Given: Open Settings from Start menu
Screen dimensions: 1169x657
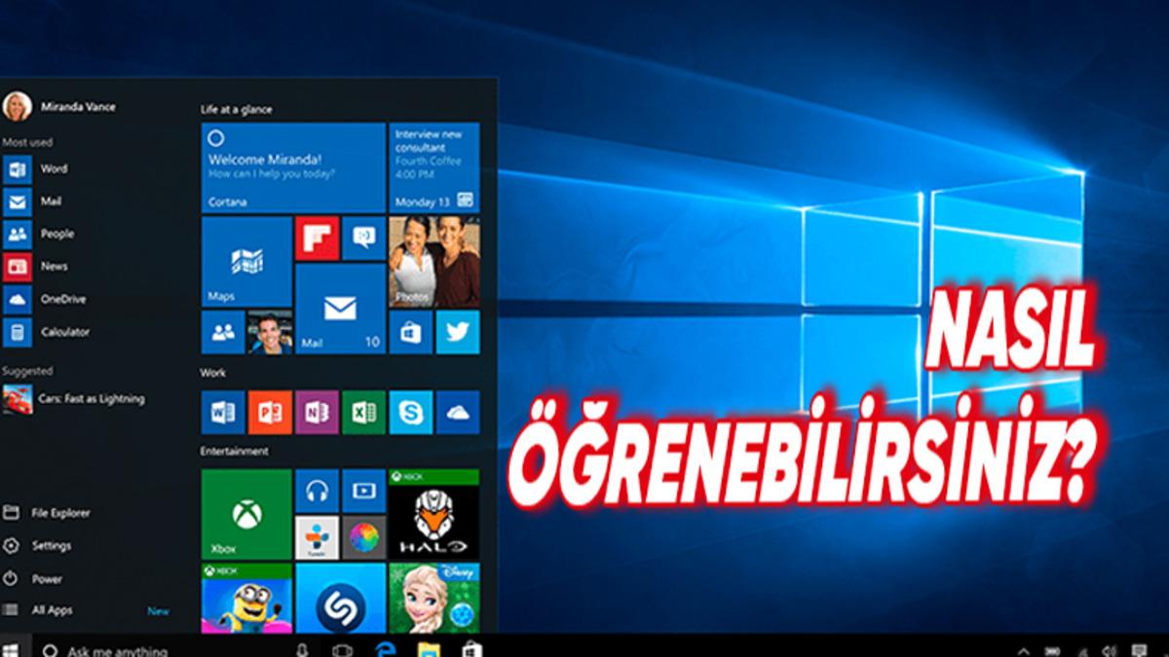Looking at the screenshot, I should (x=51, y=546).
